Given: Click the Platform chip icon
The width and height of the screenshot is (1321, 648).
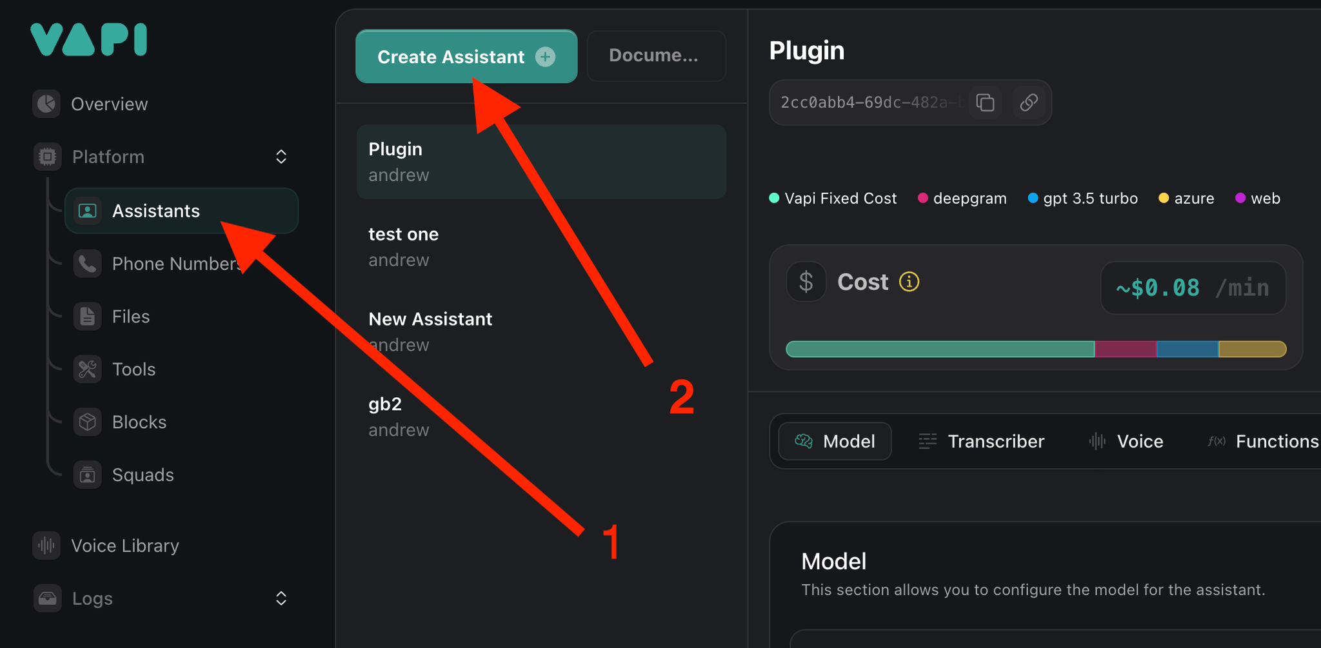Looking at the screenshot, I should [47, 157].
